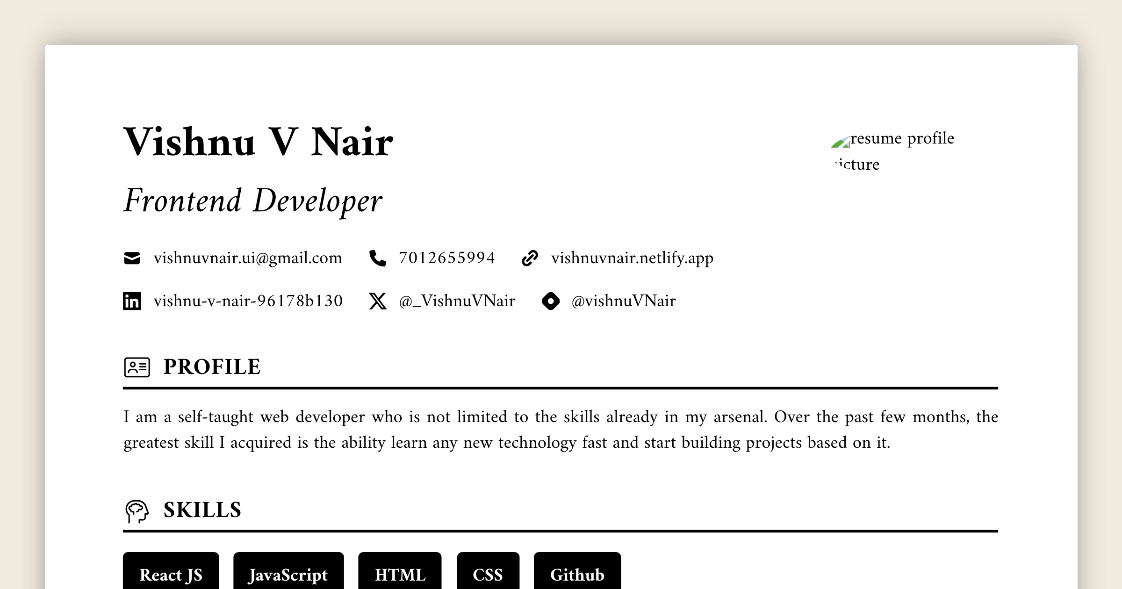The width and height of the screenshot is (1122, 589).
Task: Click the Peerlist diamond icon beside @vishnuVNair
Action: (x=551, y=302)
